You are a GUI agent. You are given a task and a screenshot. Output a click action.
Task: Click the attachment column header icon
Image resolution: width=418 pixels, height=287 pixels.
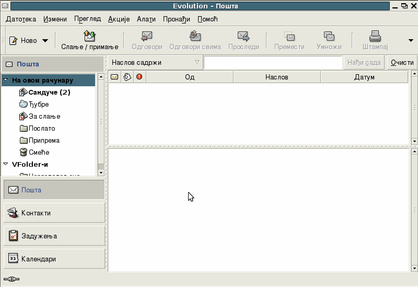(x=127, y=77)
